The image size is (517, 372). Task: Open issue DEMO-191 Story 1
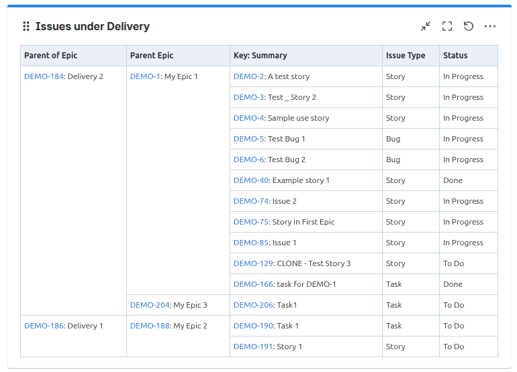[253, 347]
